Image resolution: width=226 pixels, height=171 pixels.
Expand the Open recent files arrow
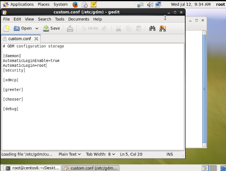[x=37, y=28]
